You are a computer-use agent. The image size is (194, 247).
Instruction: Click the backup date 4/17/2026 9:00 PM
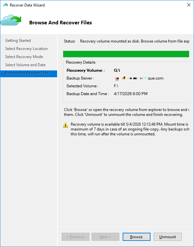(x=131, y=94)
